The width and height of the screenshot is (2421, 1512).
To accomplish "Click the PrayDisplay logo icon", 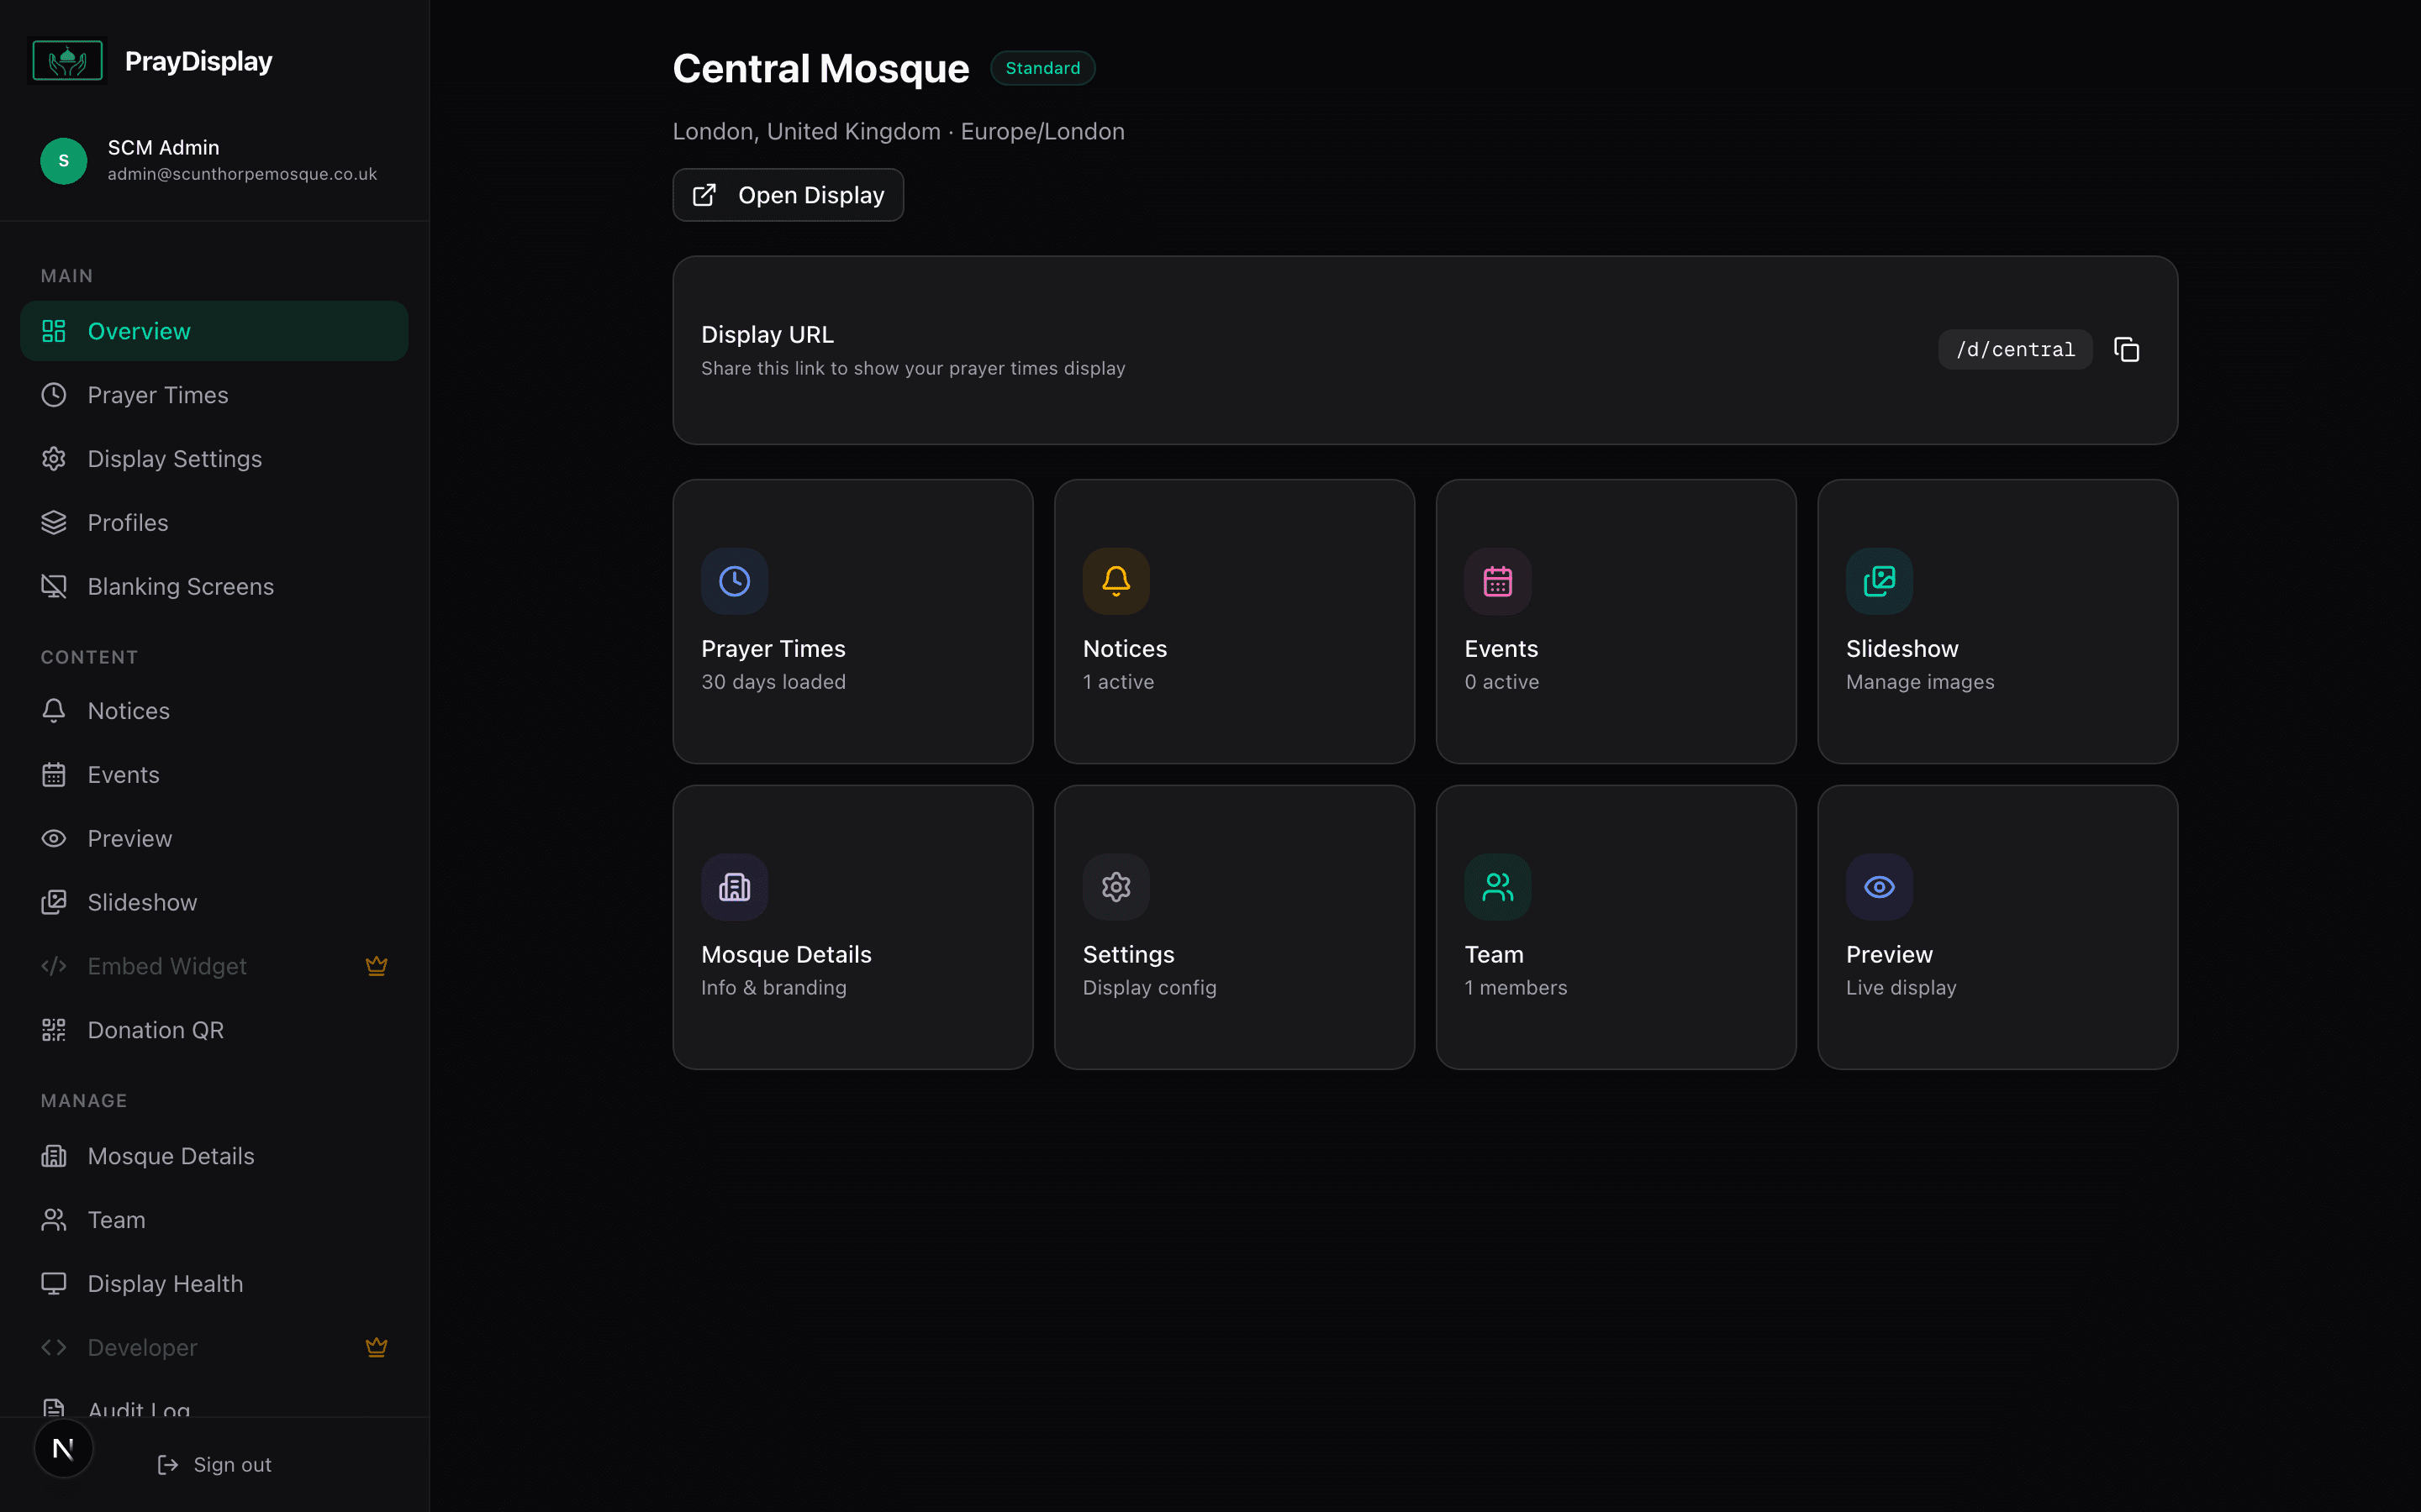I will pyautogui.click(x=67, y=61).
